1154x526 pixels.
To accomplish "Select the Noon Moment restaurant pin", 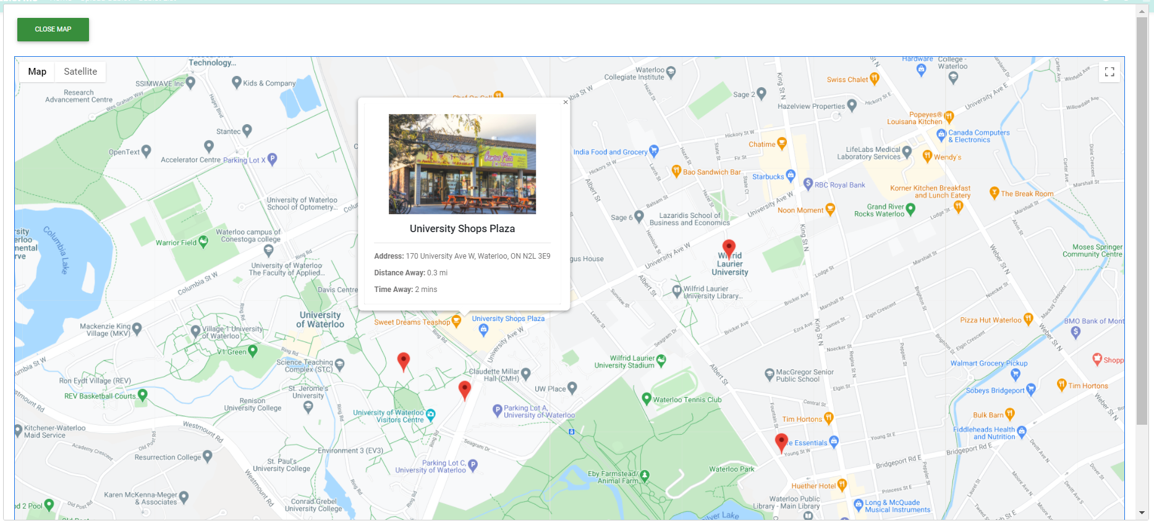I will 830,209.
